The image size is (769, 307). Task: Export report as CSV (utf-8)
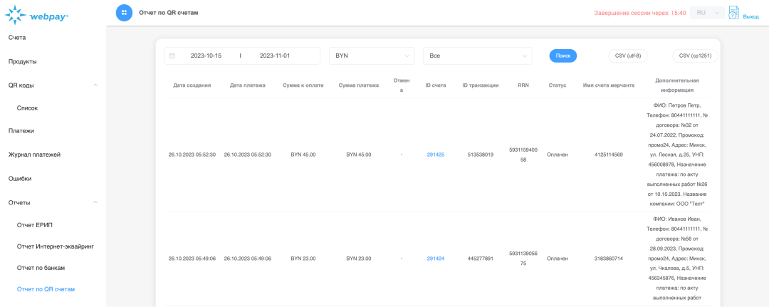pyautogui.click(x=628, y=56)
